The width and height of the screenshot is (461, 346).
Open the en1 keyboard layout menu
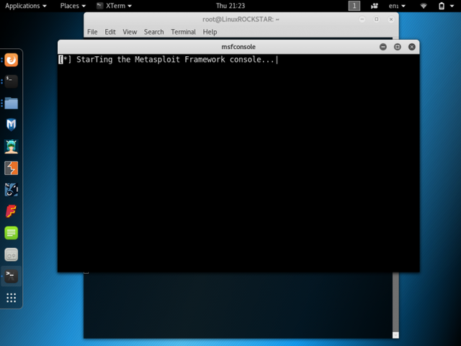(397, 6)
